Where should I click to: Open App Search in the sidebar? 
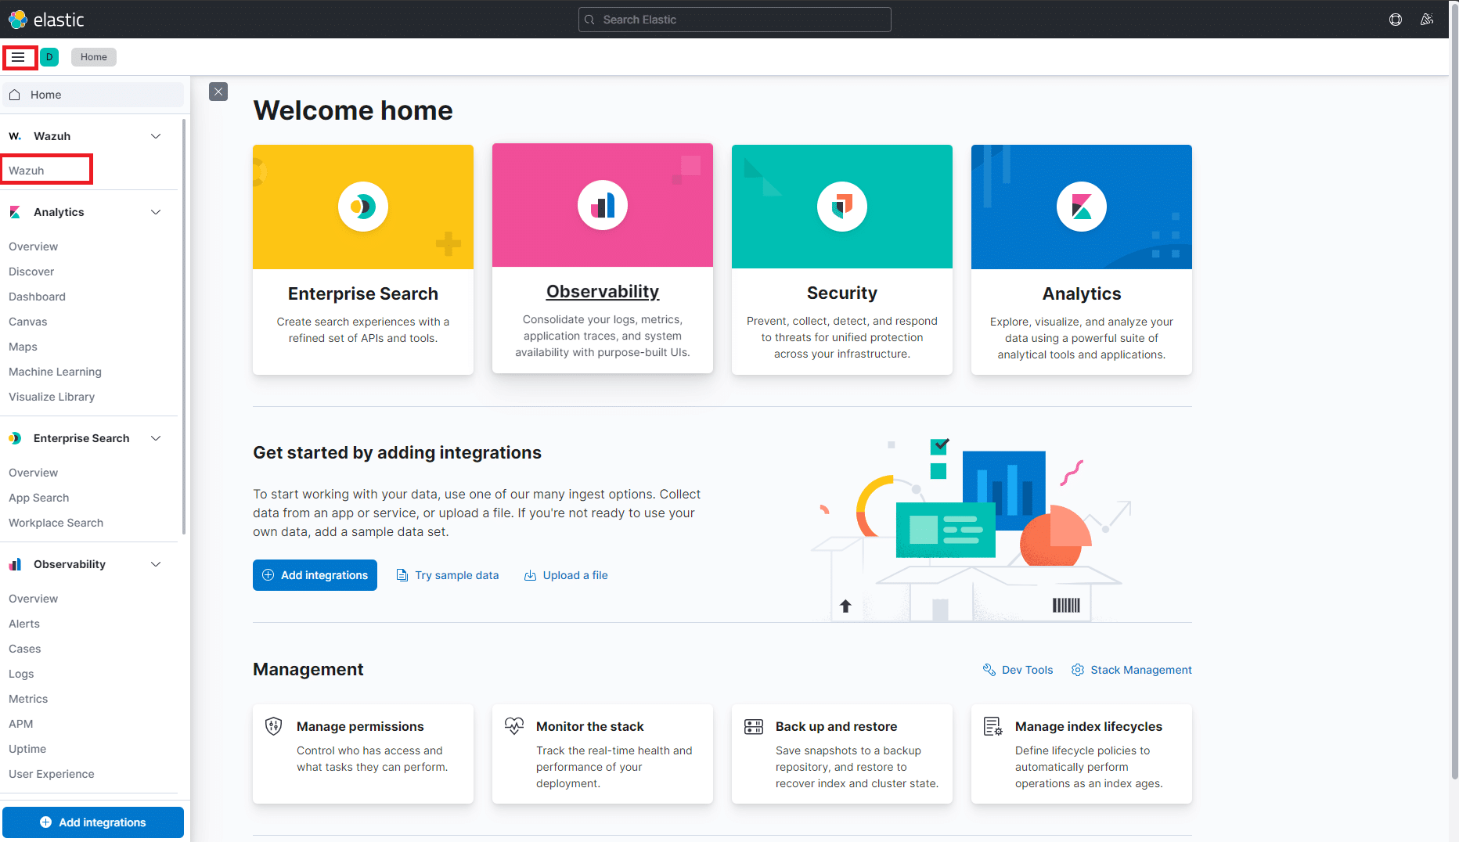pyautogui.click(x=38, y=498)
